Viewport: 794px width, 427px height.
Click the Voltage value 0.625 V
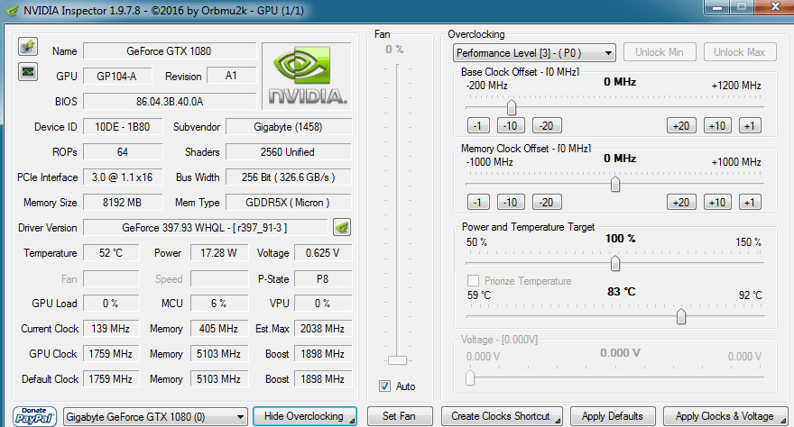click(323, 253)
